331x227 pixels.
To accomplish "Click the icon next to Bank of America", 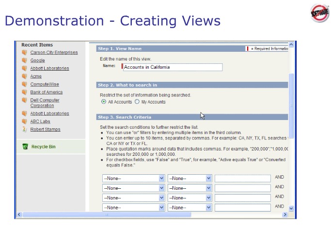I will (x=24, y=92).
